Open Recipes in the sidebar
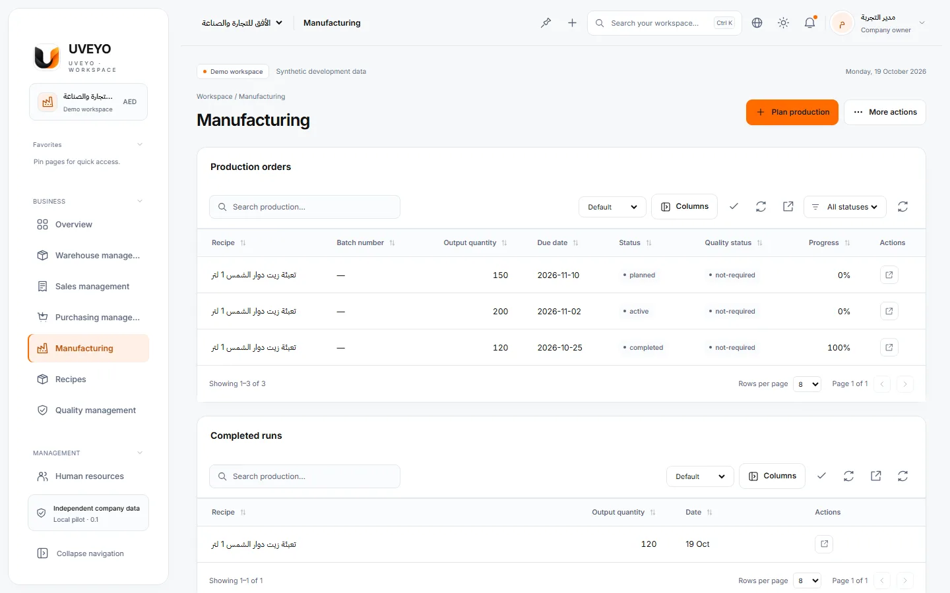The image size is (950, 593). pyautogui.click(x=88, y=380)
